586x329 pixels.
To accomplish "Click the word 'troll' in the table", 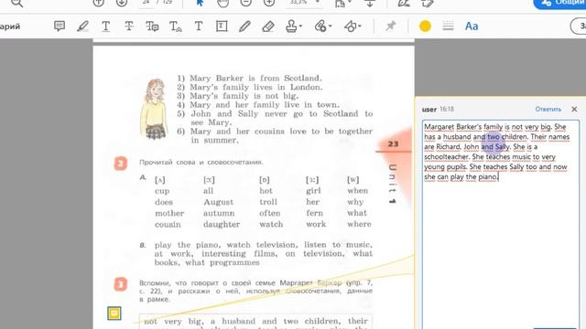I will pyautogui.click(x=268, y=202).
